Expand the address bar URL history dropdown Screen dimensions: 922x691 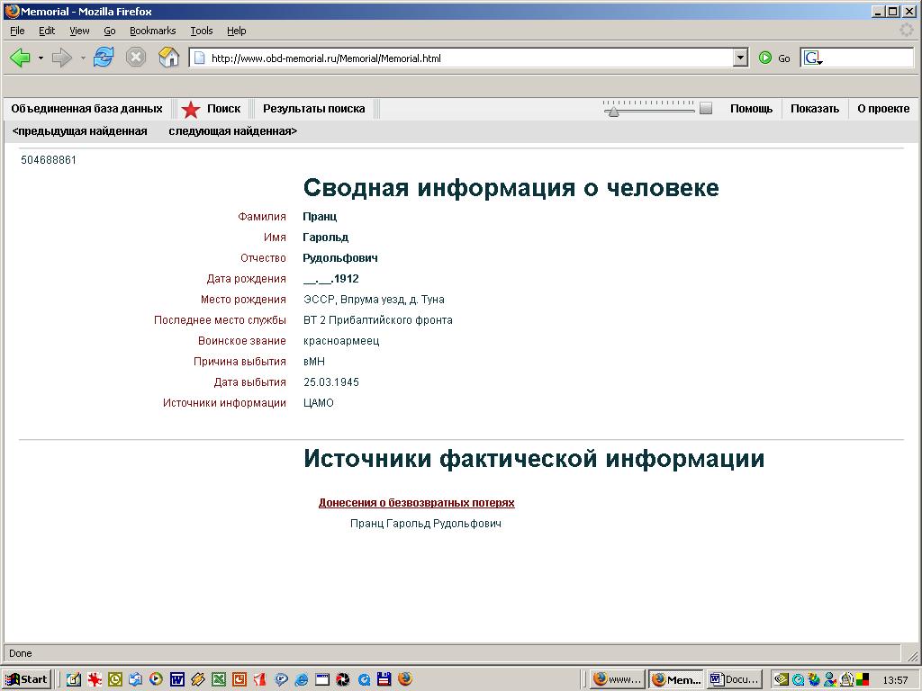click(x=740, y=58)
